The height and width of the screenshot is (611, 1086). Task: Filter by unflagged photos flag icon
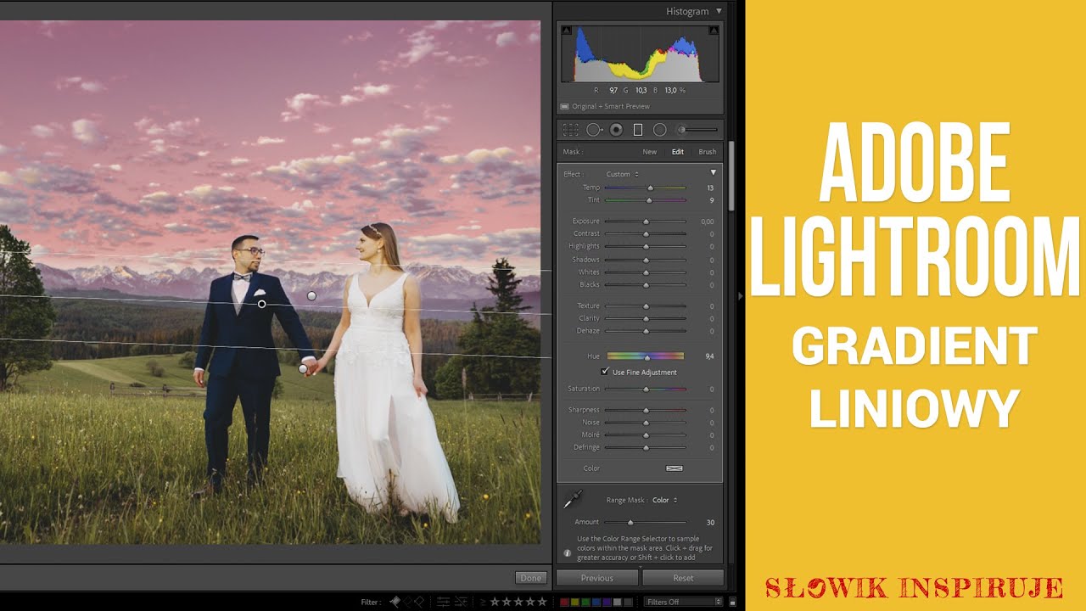click(407, 602)
